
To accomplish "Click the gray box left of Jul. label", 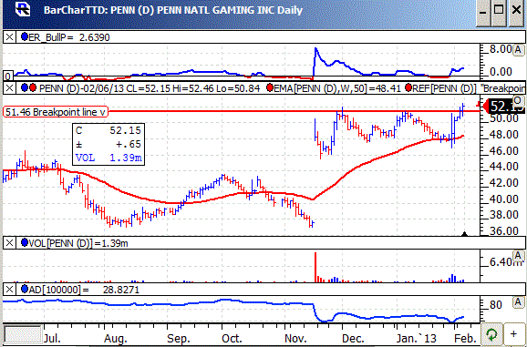I will pyautogui.click(x=23, y=334).
